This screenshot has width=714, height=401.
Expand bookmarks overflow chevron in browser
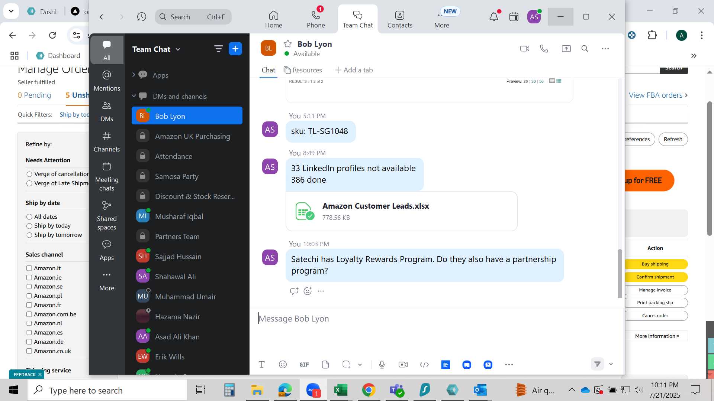pyautogui.click(x=694, y=56)
